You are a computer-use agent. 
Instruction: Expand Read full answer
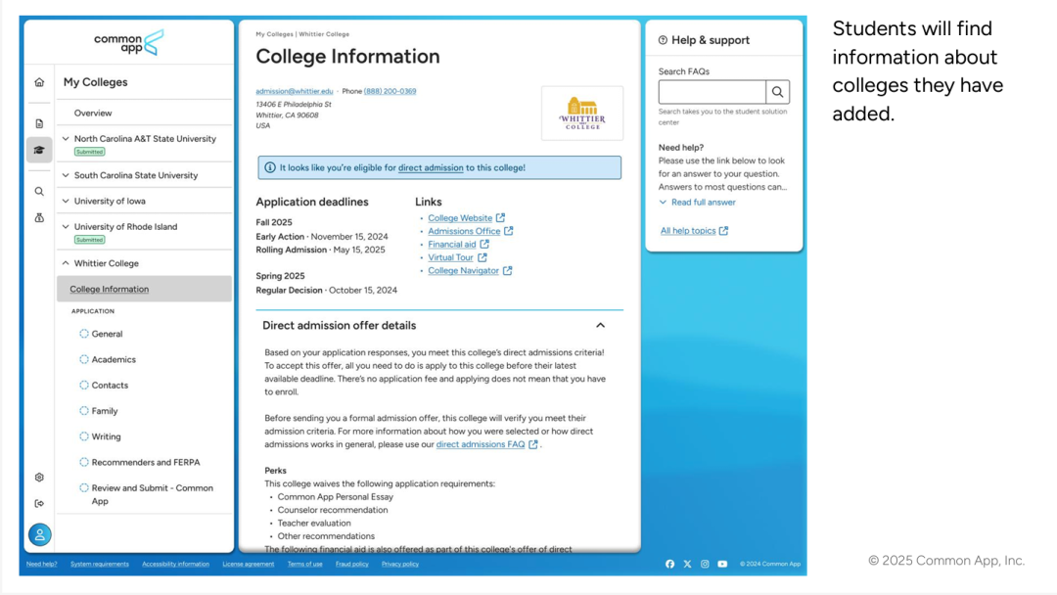(697, 203)
